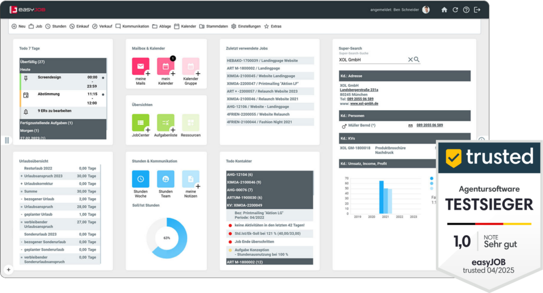543x293 pixels.
Task: Open the help question mark icon
Action: point(466,10)
